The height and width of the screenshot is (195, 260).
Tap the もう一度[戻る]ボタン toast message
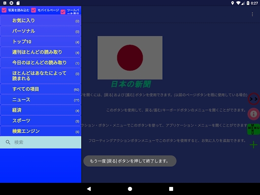coord(130,161)
